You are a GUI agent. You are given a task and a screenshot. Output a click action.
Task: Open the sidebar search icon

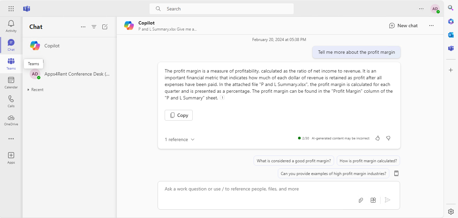pos(451,8)
